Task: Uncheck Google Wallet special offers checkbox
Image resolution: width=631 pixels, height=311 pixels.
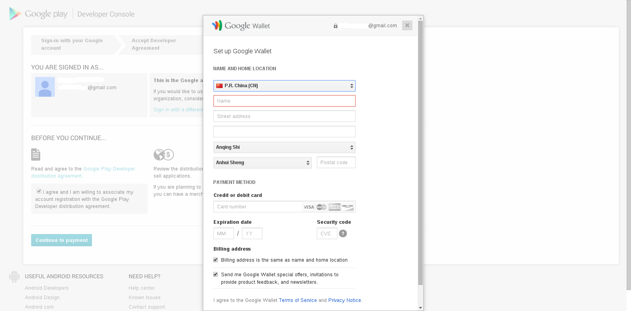Action: pyautogui.click(x=215, y=274)
